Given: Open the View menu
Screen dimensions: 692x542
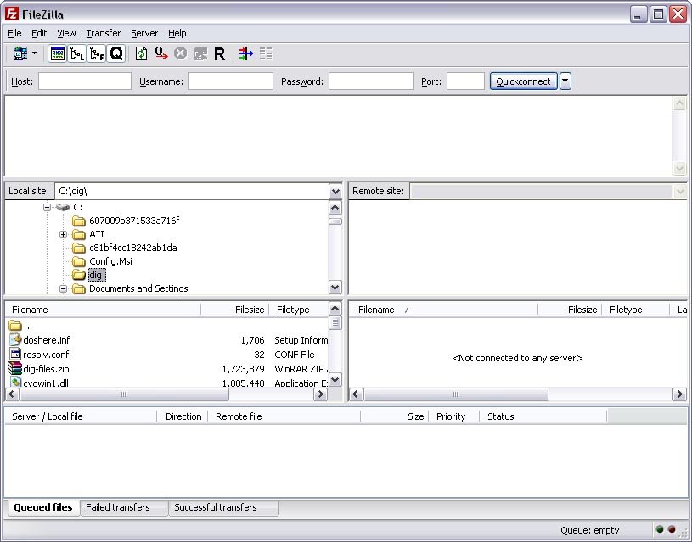Looking at the screenshot, I should click(66, 34).
